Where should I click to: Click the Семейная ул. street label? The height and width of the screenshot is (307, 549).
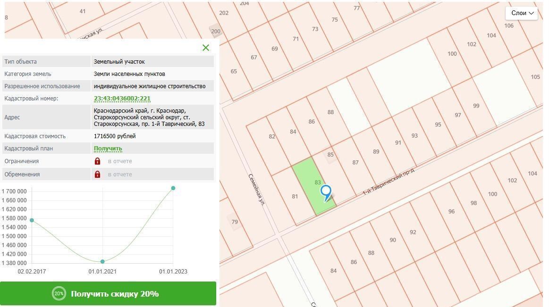click(x=256, y=190)
